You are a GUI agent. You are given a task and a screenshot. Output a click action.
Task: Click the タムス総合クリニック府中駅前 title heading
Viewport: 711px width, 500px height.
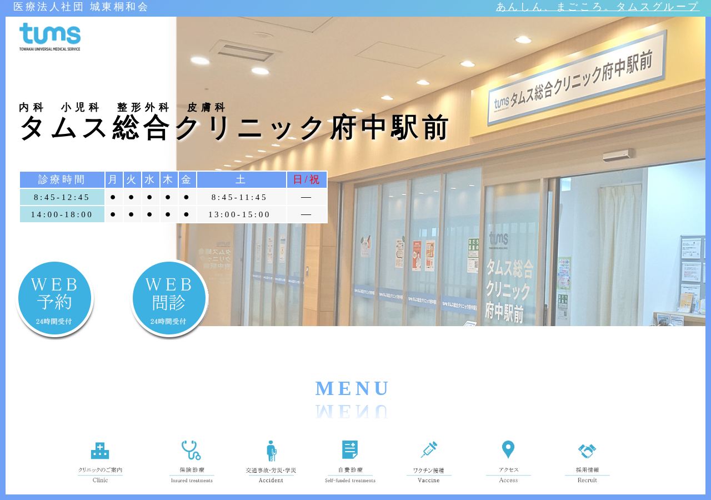click(234, 128)
